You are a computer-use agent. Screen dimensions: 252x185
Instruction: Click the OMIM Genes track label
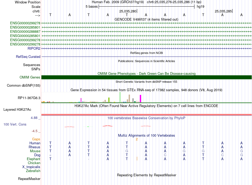30,77
